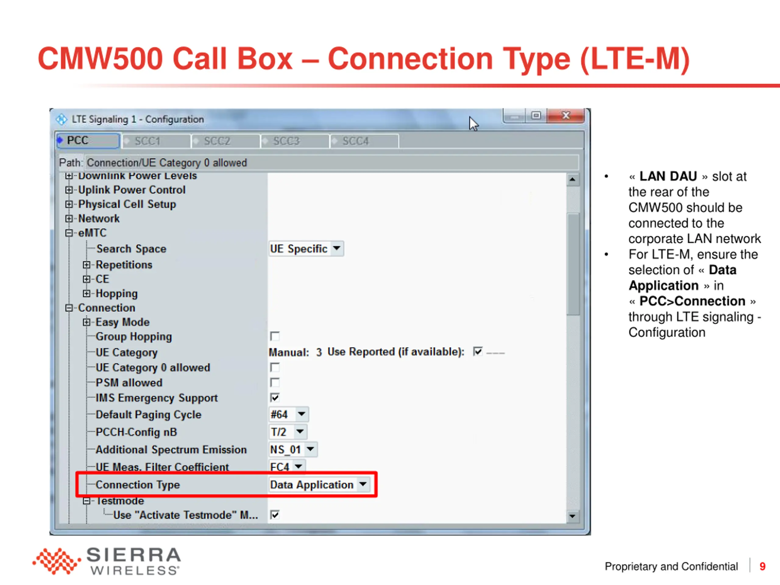Select the IMS Emergency Support row
This screenshot has width=780, height=585.
click(x=157, y=398)
